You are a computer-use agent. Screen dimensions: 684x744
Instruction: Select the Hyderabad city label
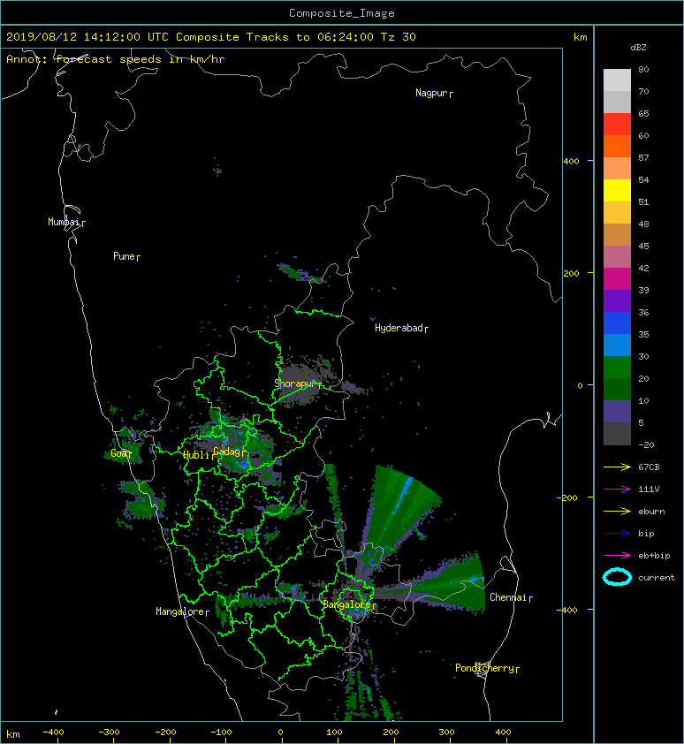click(x=399, y=328)
